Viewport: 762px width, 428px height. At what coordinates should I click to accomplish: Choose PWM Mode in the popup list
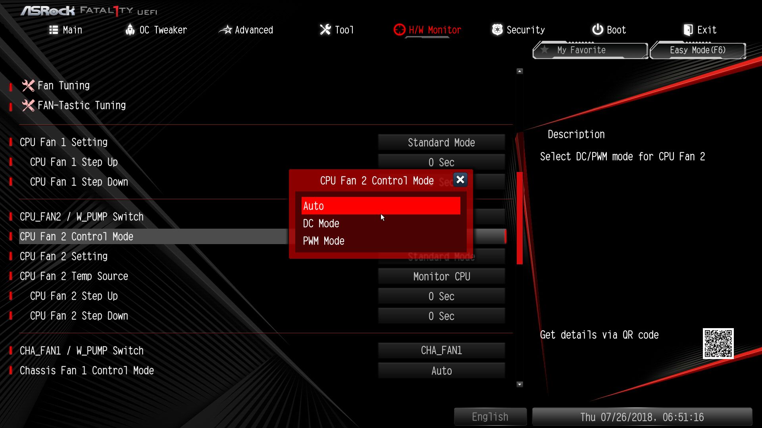point(323,241)
